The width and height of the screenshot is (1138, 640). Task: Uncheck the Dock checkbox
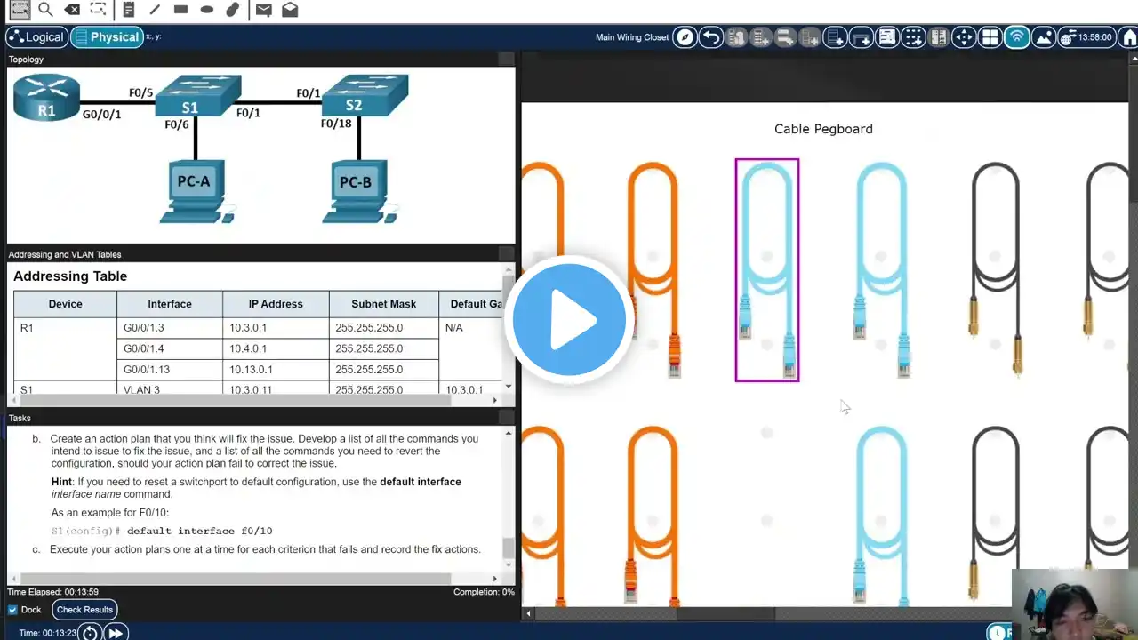[12, 610]
